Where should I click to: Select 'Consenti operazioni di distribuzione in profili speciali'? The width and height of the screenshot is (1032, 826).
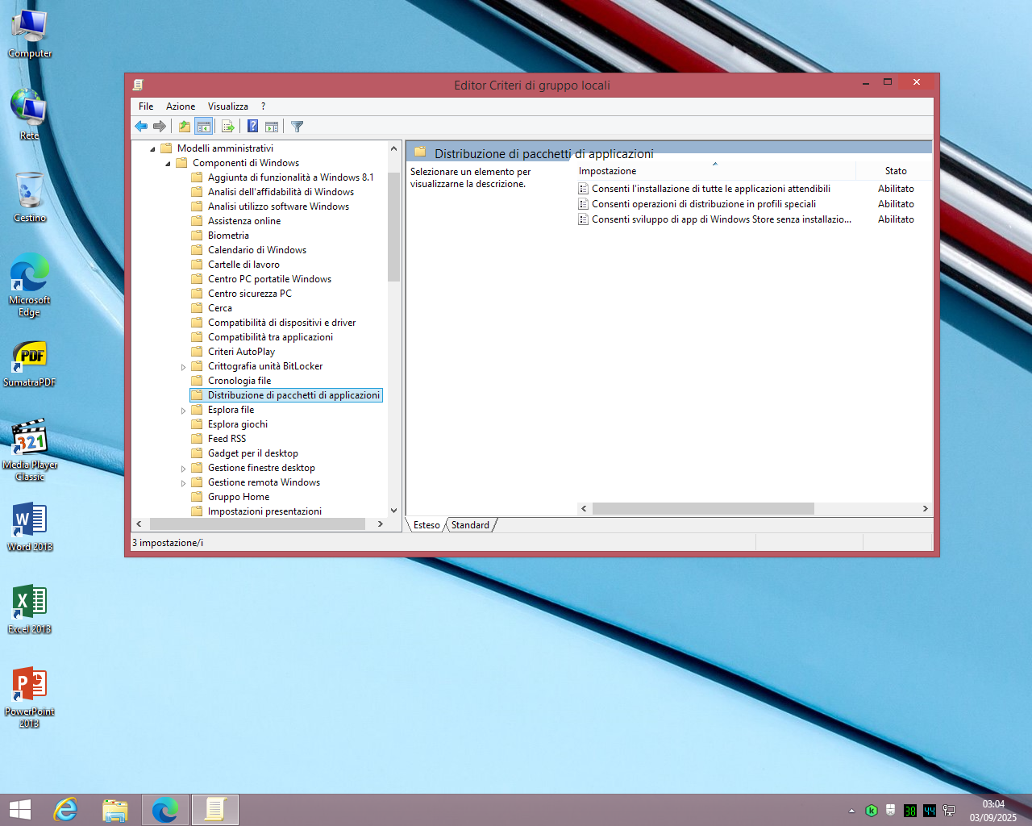tap(703, 204)
